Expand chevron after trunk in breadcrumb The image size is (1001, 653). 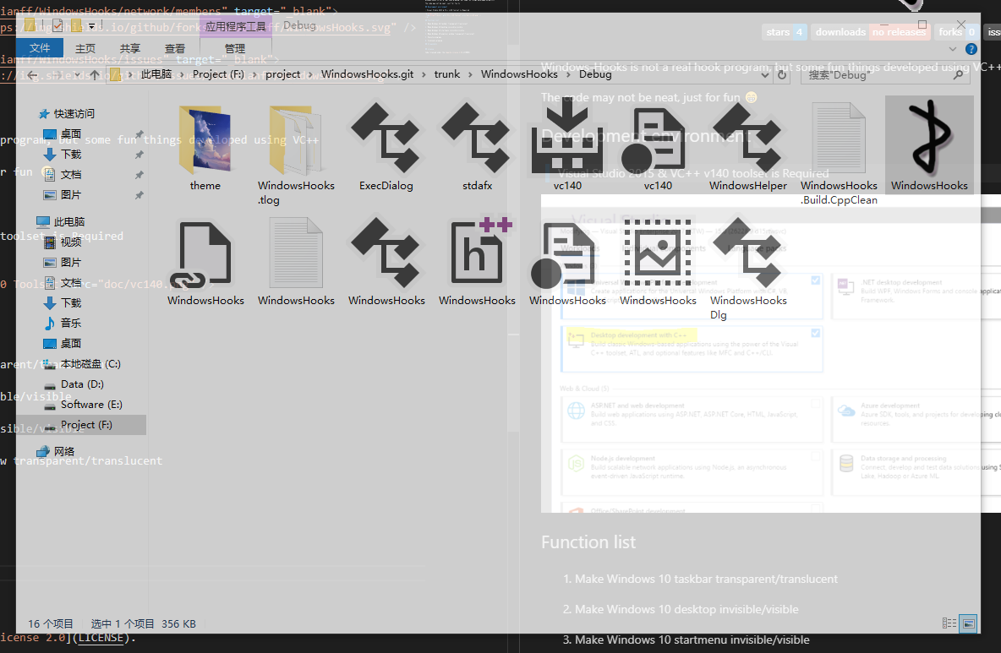click(471, 74)
